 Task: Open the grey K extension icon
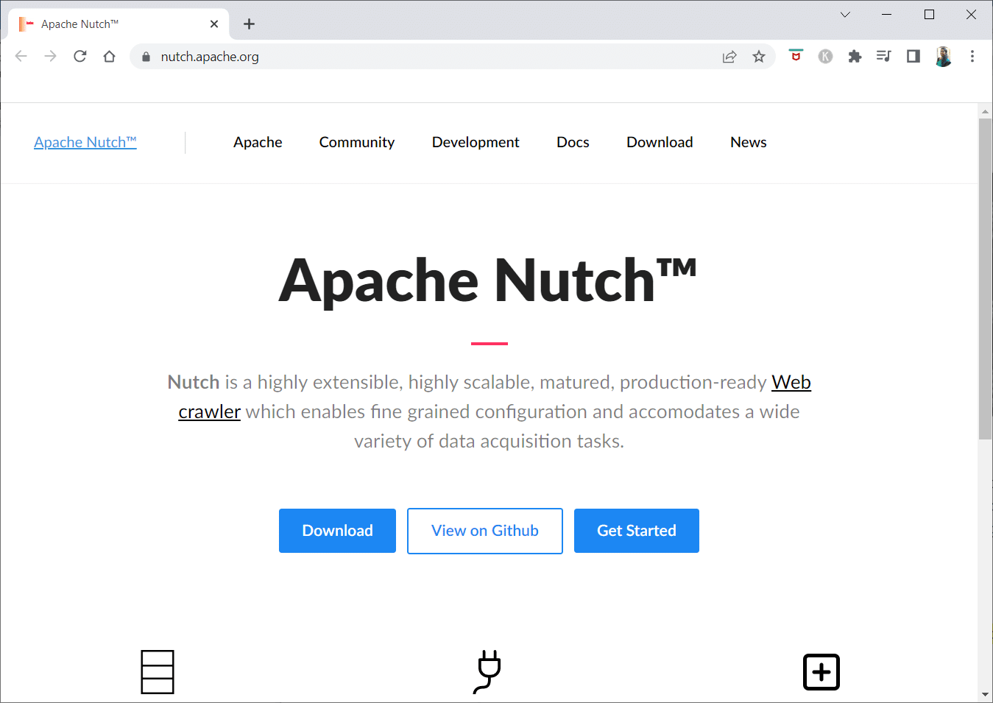point(825,57)
